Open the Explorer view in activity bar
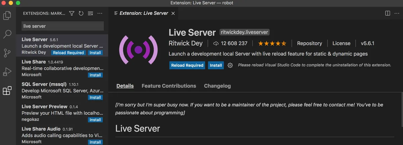 click(x=7, y=15)
